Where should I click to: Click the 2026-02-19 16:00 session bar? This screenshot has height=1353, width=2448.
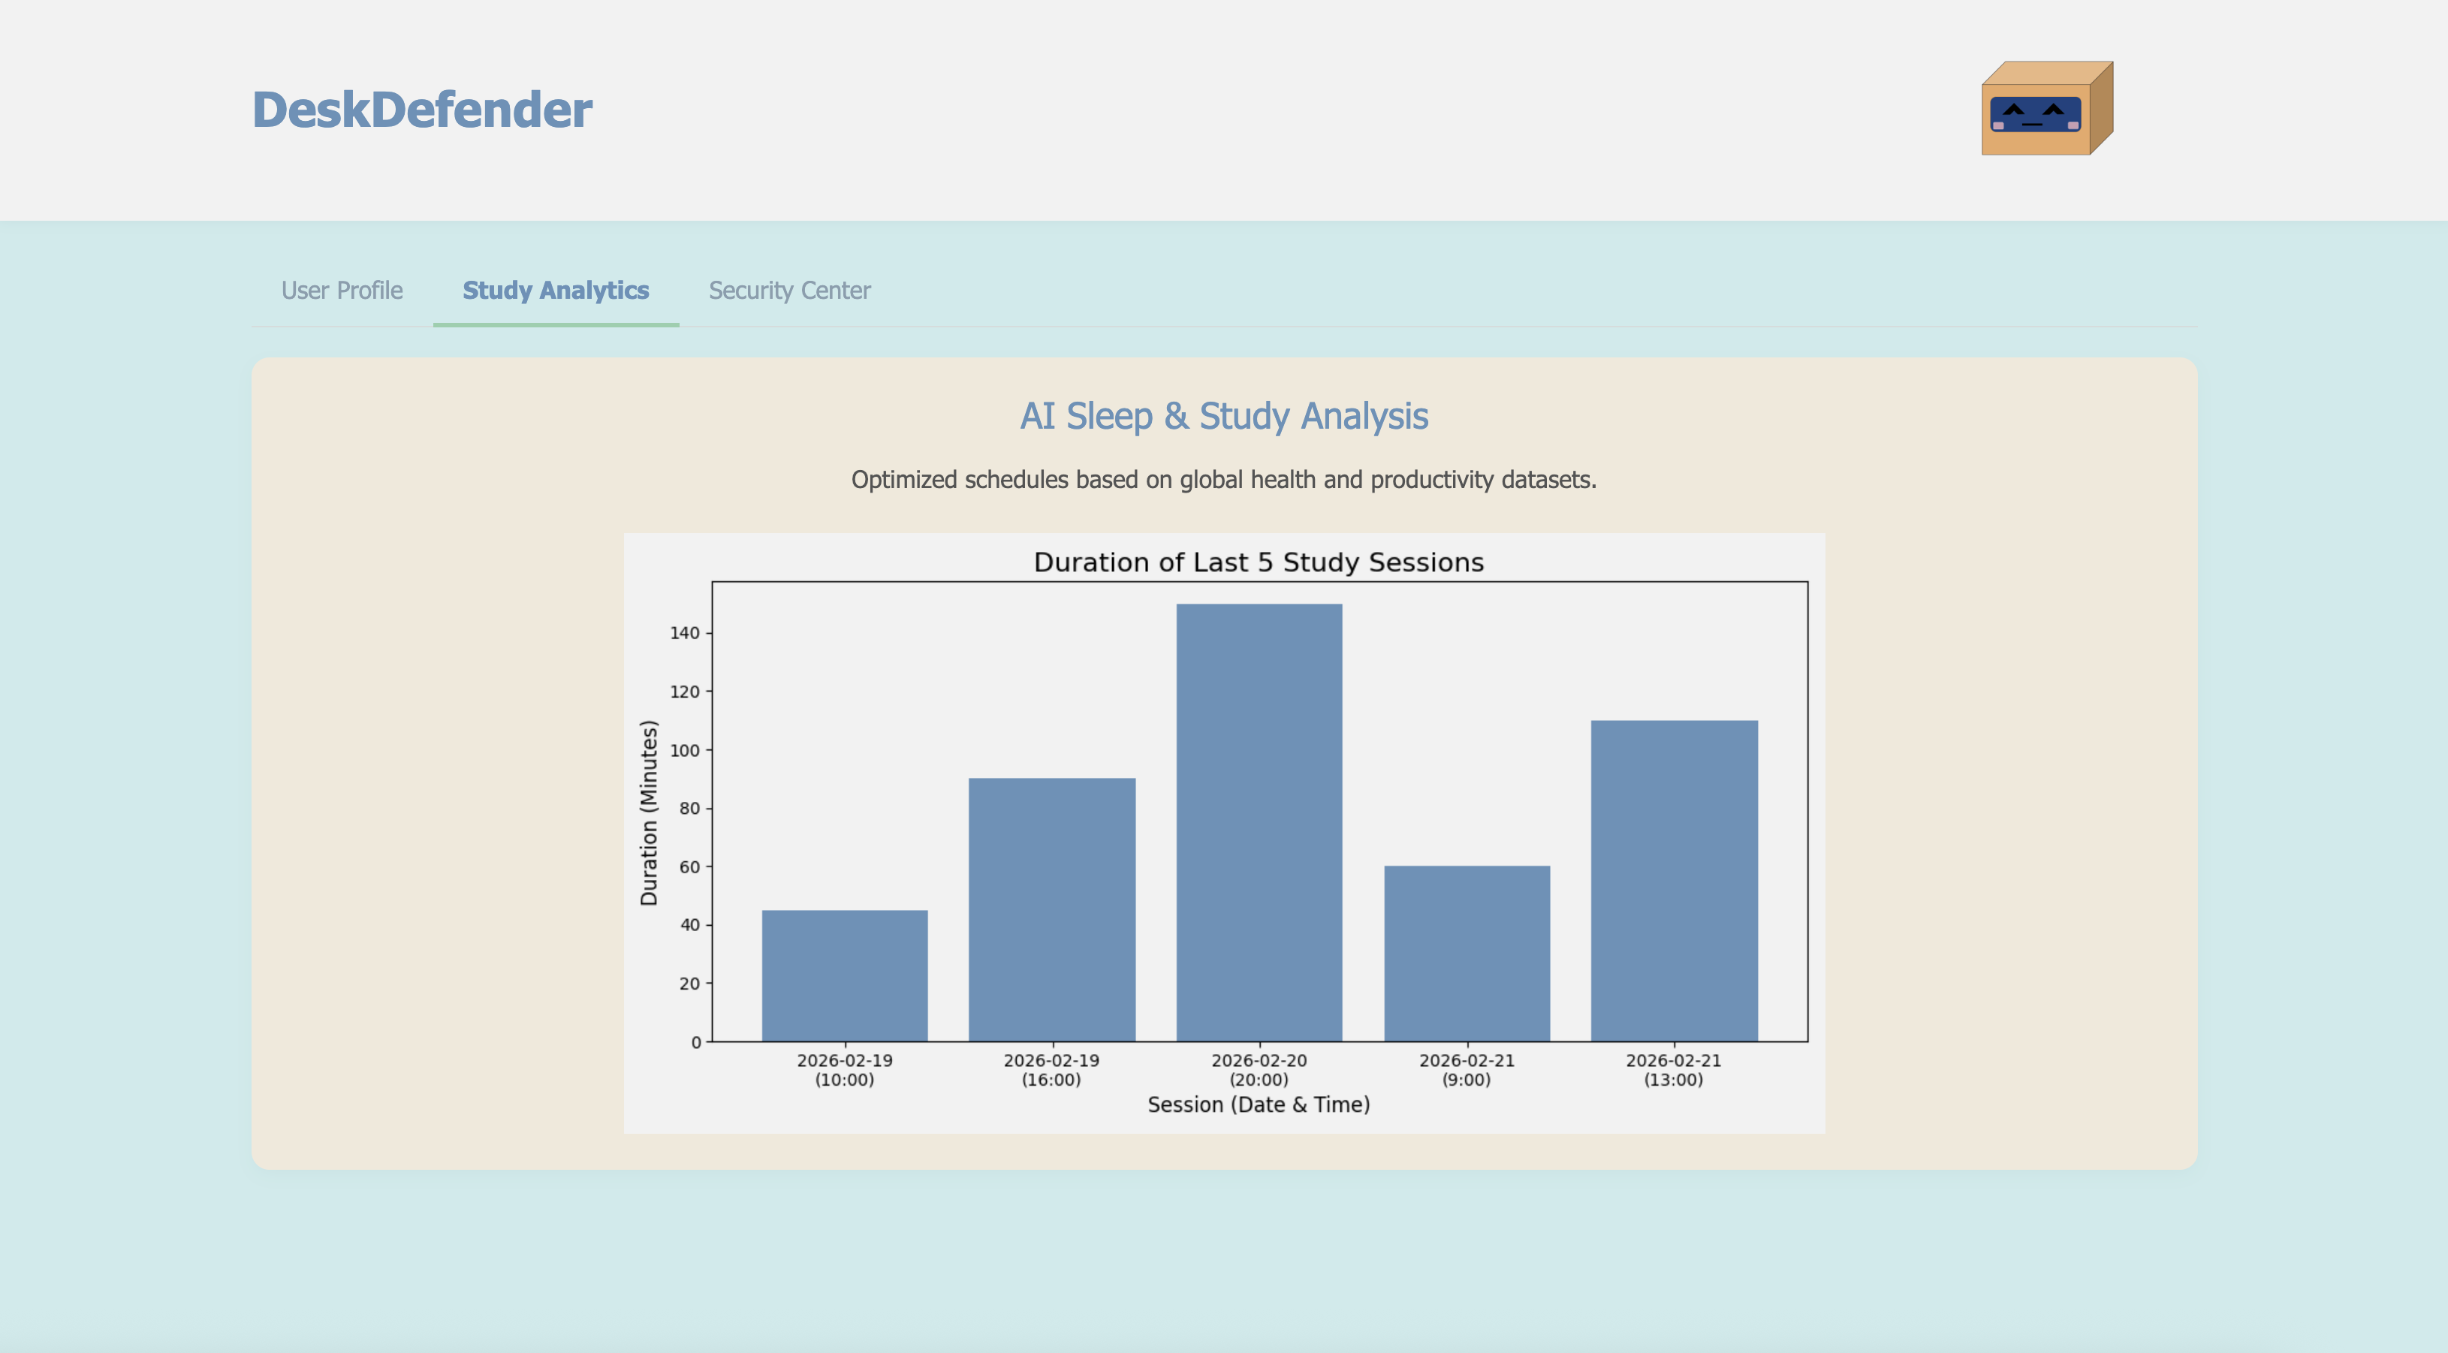pos(1051,909)
